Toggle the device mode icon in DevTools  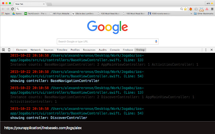(x=9, y=50)
